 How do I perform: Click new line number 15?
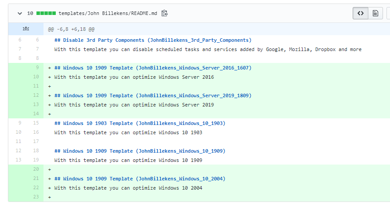pyautogui.click(x=36, y=123)
